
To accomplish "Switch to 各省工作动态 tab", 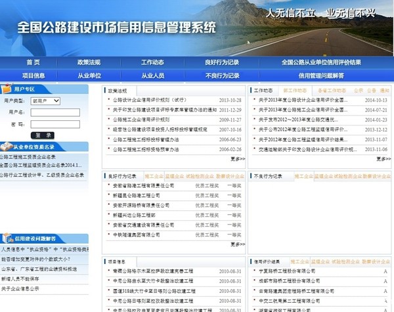I will tap(332, 91).
